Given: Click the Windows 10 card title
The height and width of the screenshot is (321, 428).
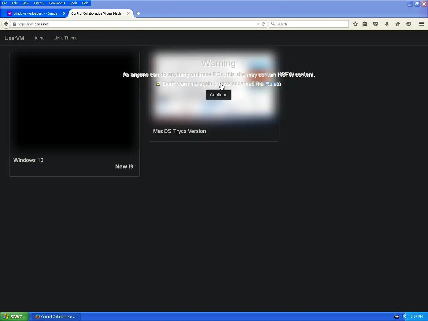Looking at the screenshot, I should pos(28,160).
